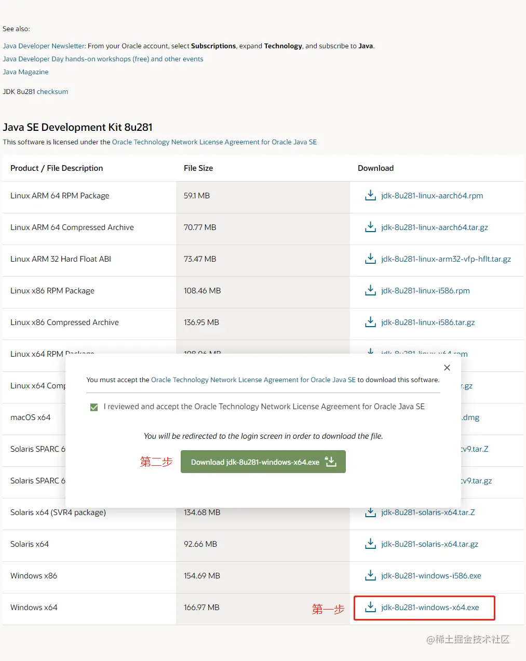Open the JDK 8u281 checksum link
Screen dimensions: 526x661
(x=52, y=92)
